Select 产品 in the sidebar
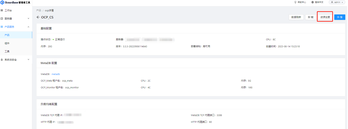The image size is (348, 129). (x=16, y=35)
